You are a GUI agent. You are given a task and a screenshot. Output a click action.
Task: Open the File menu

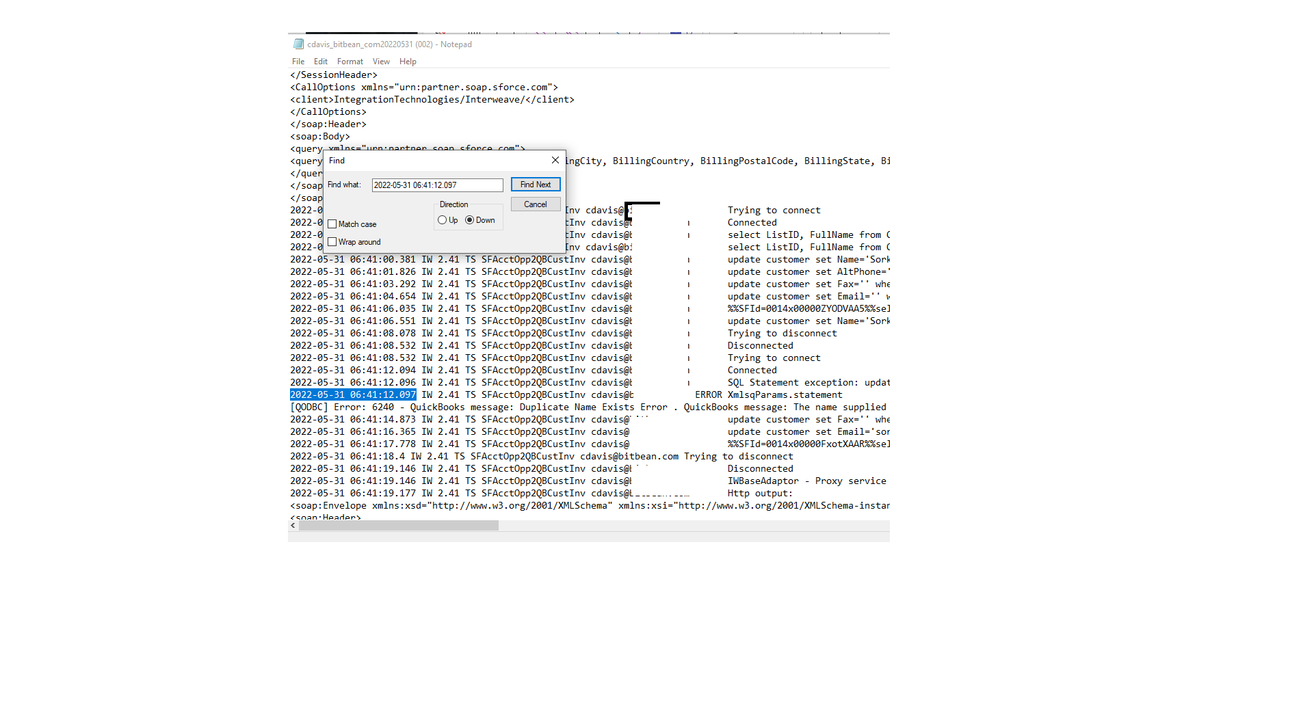point(298,62)
